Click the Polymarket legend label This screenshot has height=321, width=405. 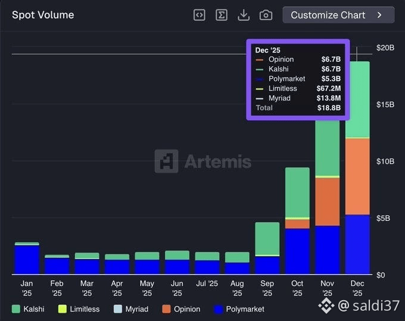click(245, 309)
